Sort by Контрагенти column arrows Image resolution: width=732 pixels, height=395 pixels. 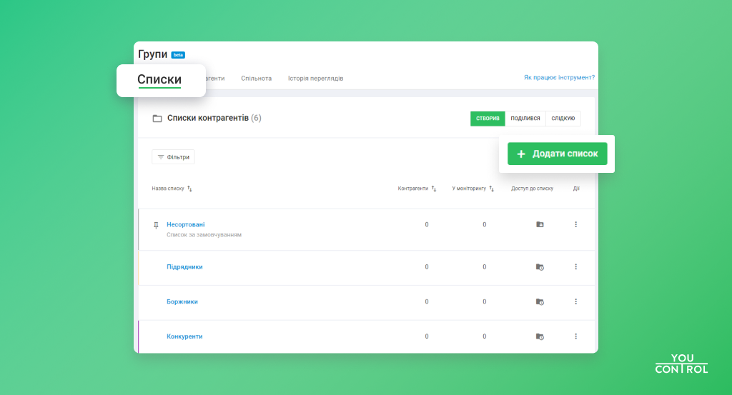tap(433, 189)
